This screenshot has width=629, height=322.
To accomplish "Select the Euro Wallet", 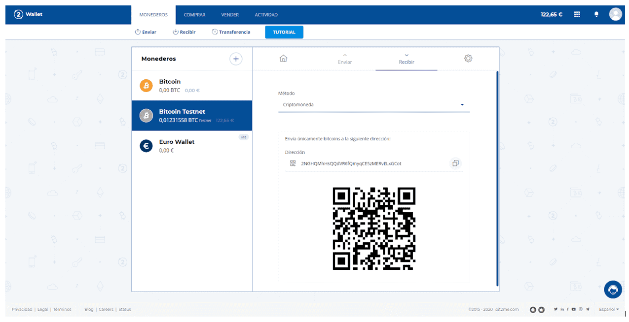I will (192, 146).
